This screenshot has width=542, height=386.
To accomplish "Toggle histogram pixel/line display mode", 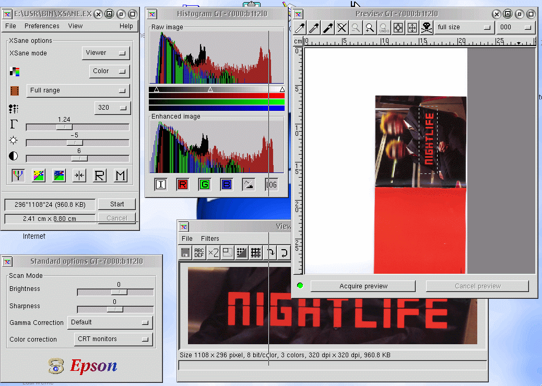I will pos(249,184).
